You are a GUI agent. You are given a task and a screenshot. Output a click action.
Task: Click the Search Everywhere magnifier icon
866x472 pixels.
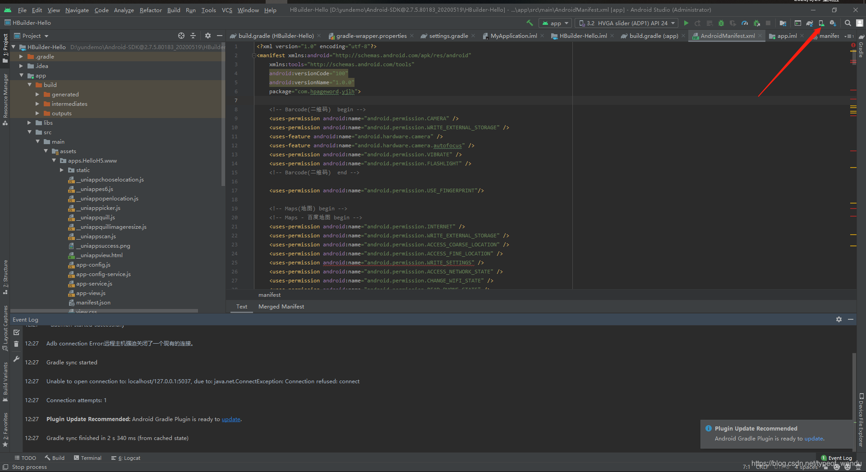click(x=848, y=23)
